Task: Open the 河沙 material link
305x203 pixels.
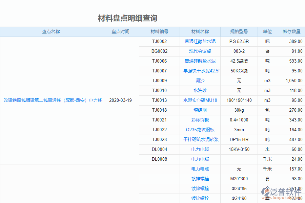Action: tap(200, 81)
